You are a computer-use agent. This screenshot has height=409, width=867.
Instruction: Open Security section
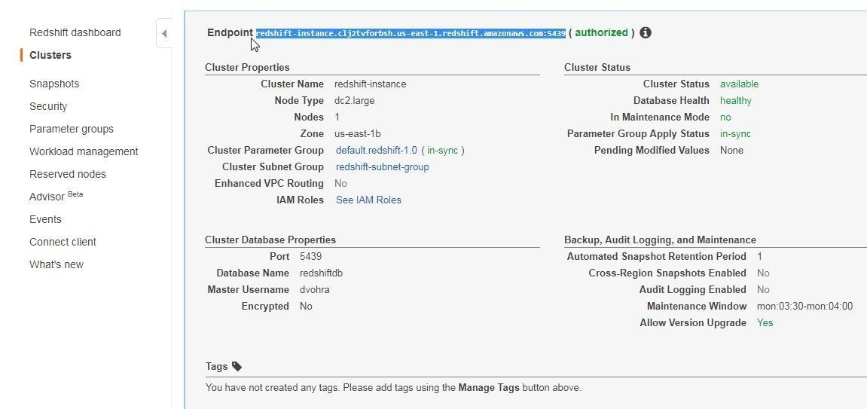pyautogui.click(x=48, y=107)
